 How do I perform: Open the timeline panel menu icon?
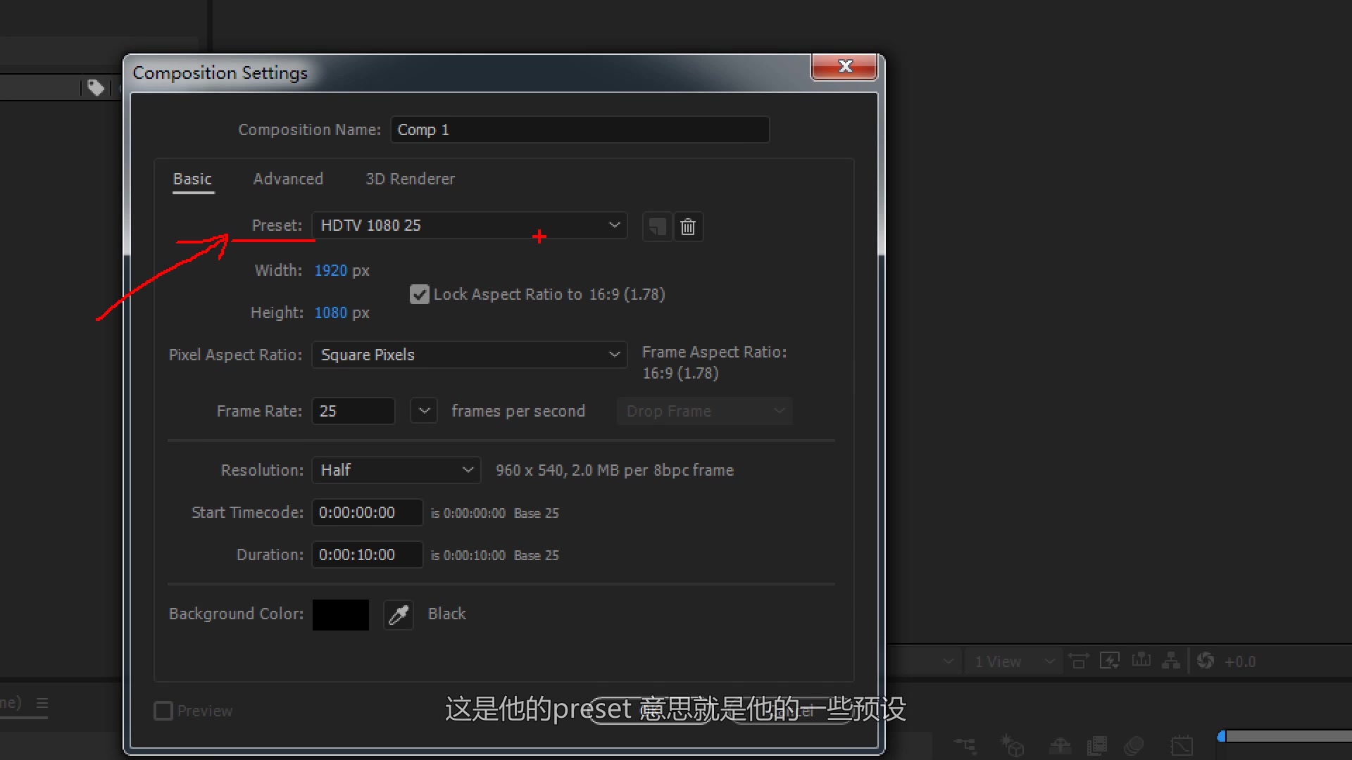pyautogui.click(x=42, y=703)
